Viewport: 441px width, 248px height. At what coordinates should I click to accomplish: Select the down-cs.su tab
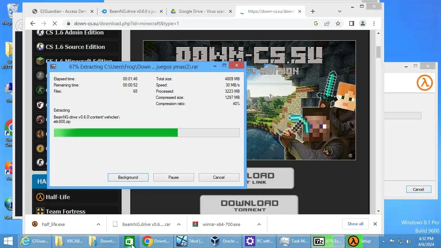tap(271, 11)
